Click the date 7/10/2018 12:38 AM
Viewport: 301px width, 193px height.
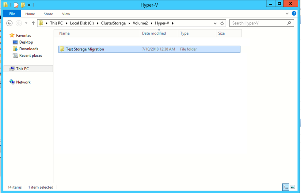pos(158,49)
